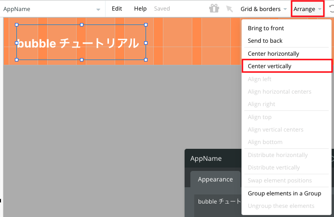
Task: Click the Saved status text
Action: click(162, 9)
